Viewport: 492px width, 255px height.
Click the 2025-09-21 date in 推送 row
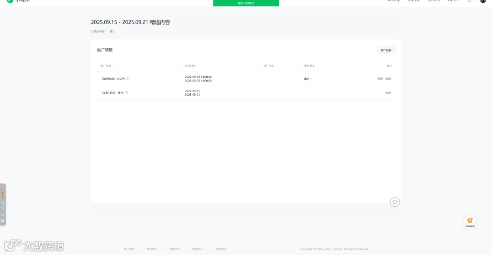(x=192, y=95)
